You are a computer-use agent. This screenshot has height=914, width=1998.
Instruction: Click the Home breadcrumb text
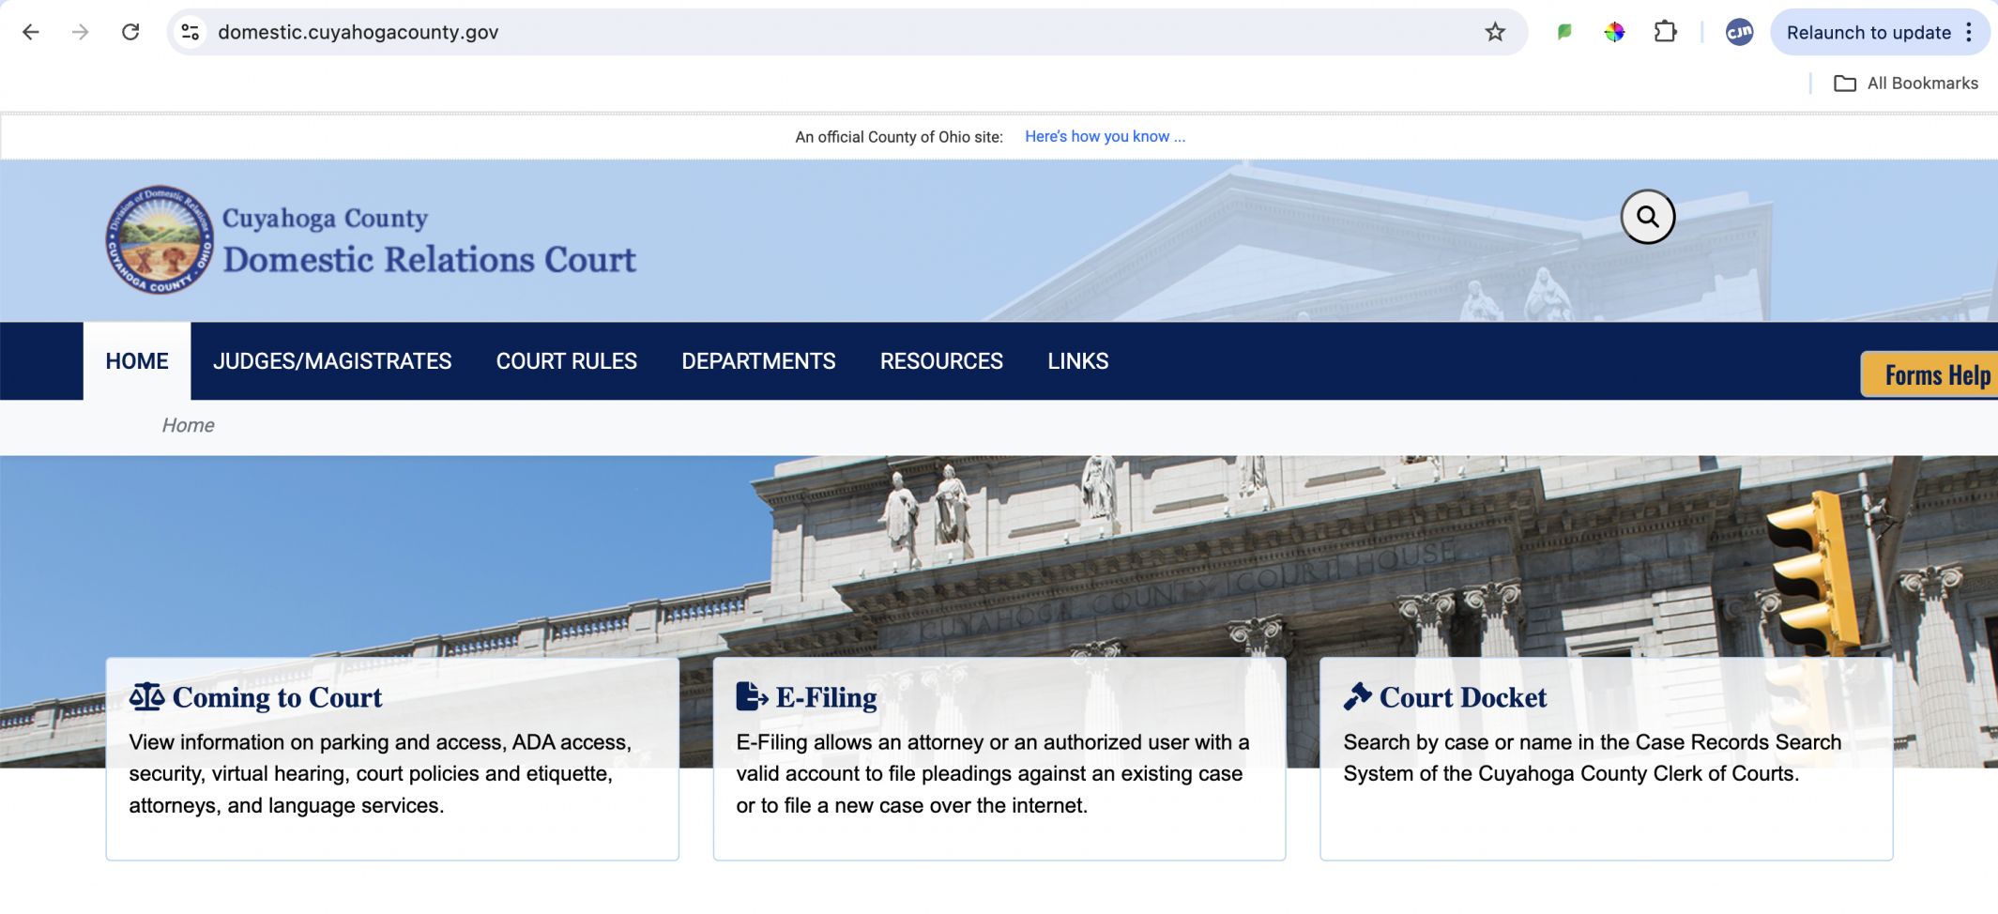click(188, 425)
